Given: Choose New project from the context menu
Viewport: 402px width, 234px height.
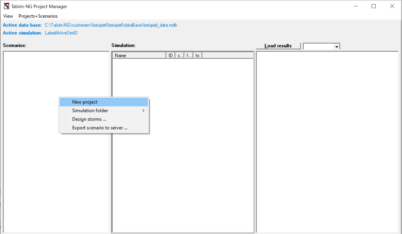Looking at the screenshot, I should pyautogui.click(x=85, y=102).
